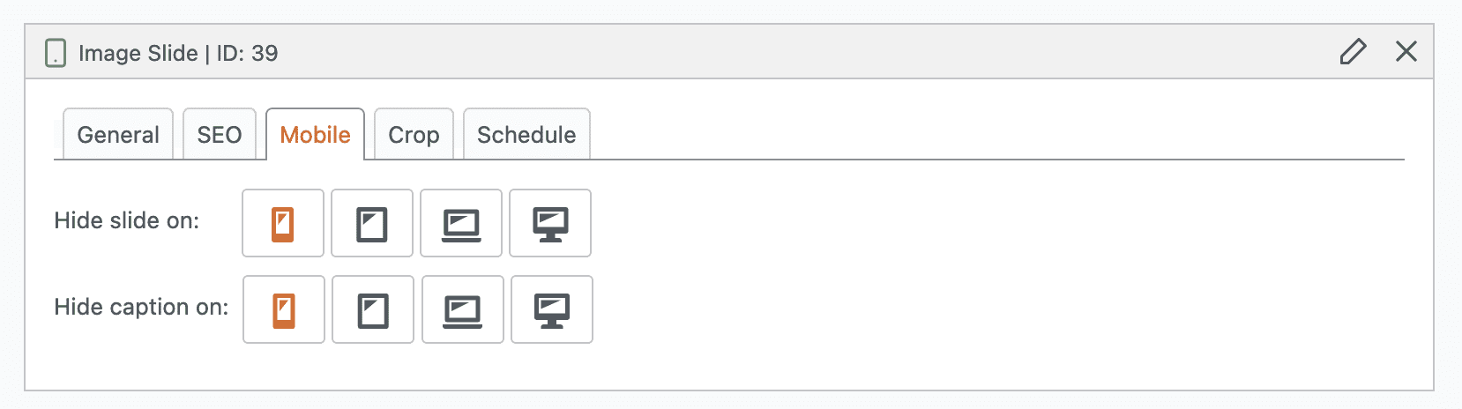Hide caption on desktop monitors

coord(552,310)
